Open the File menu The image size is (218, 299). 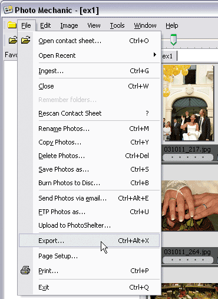pyautogui.click(x=26, y=25)
